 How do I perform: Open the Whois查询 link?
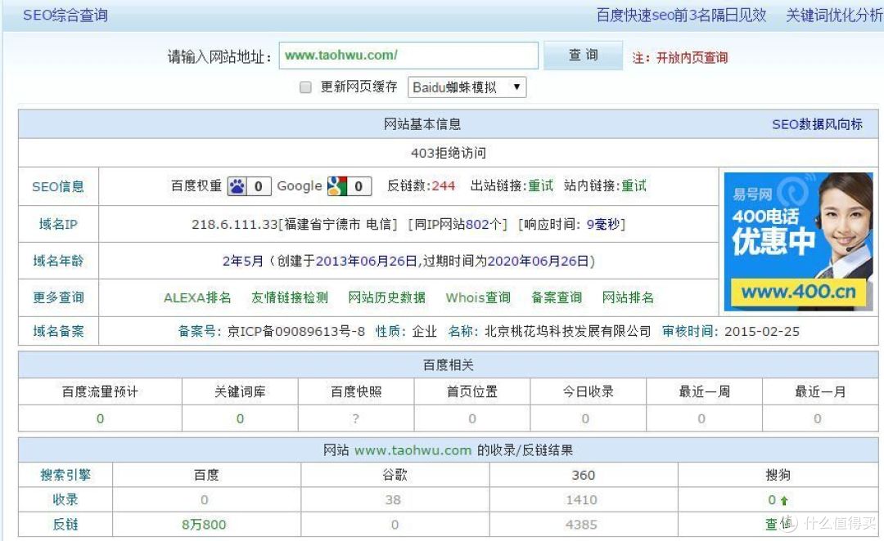tap(478, 297)
